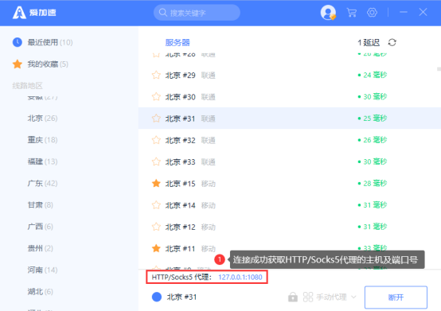Click the server list scrollbar thumb
The width and height of the screenshot is (441, 311).
coord(439,69)
